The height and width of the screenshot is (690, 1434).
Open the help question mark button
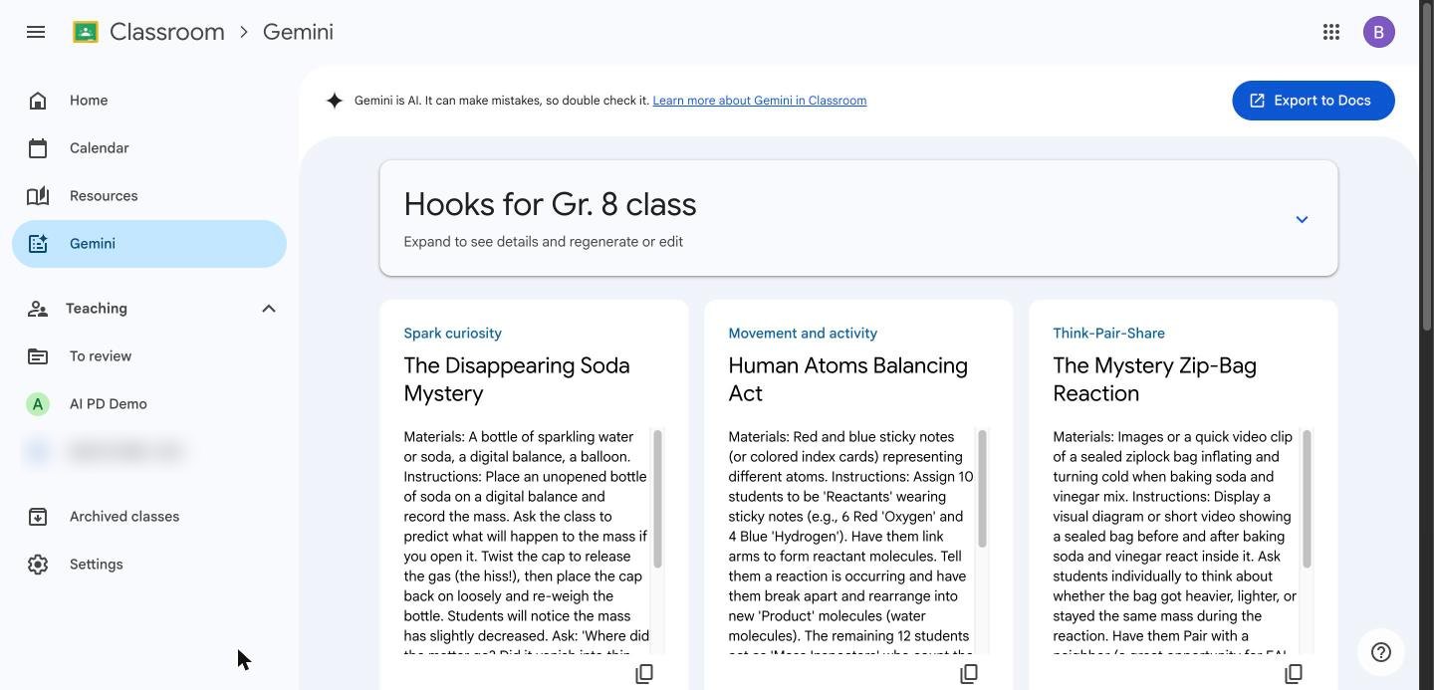tap(1381, 652)
